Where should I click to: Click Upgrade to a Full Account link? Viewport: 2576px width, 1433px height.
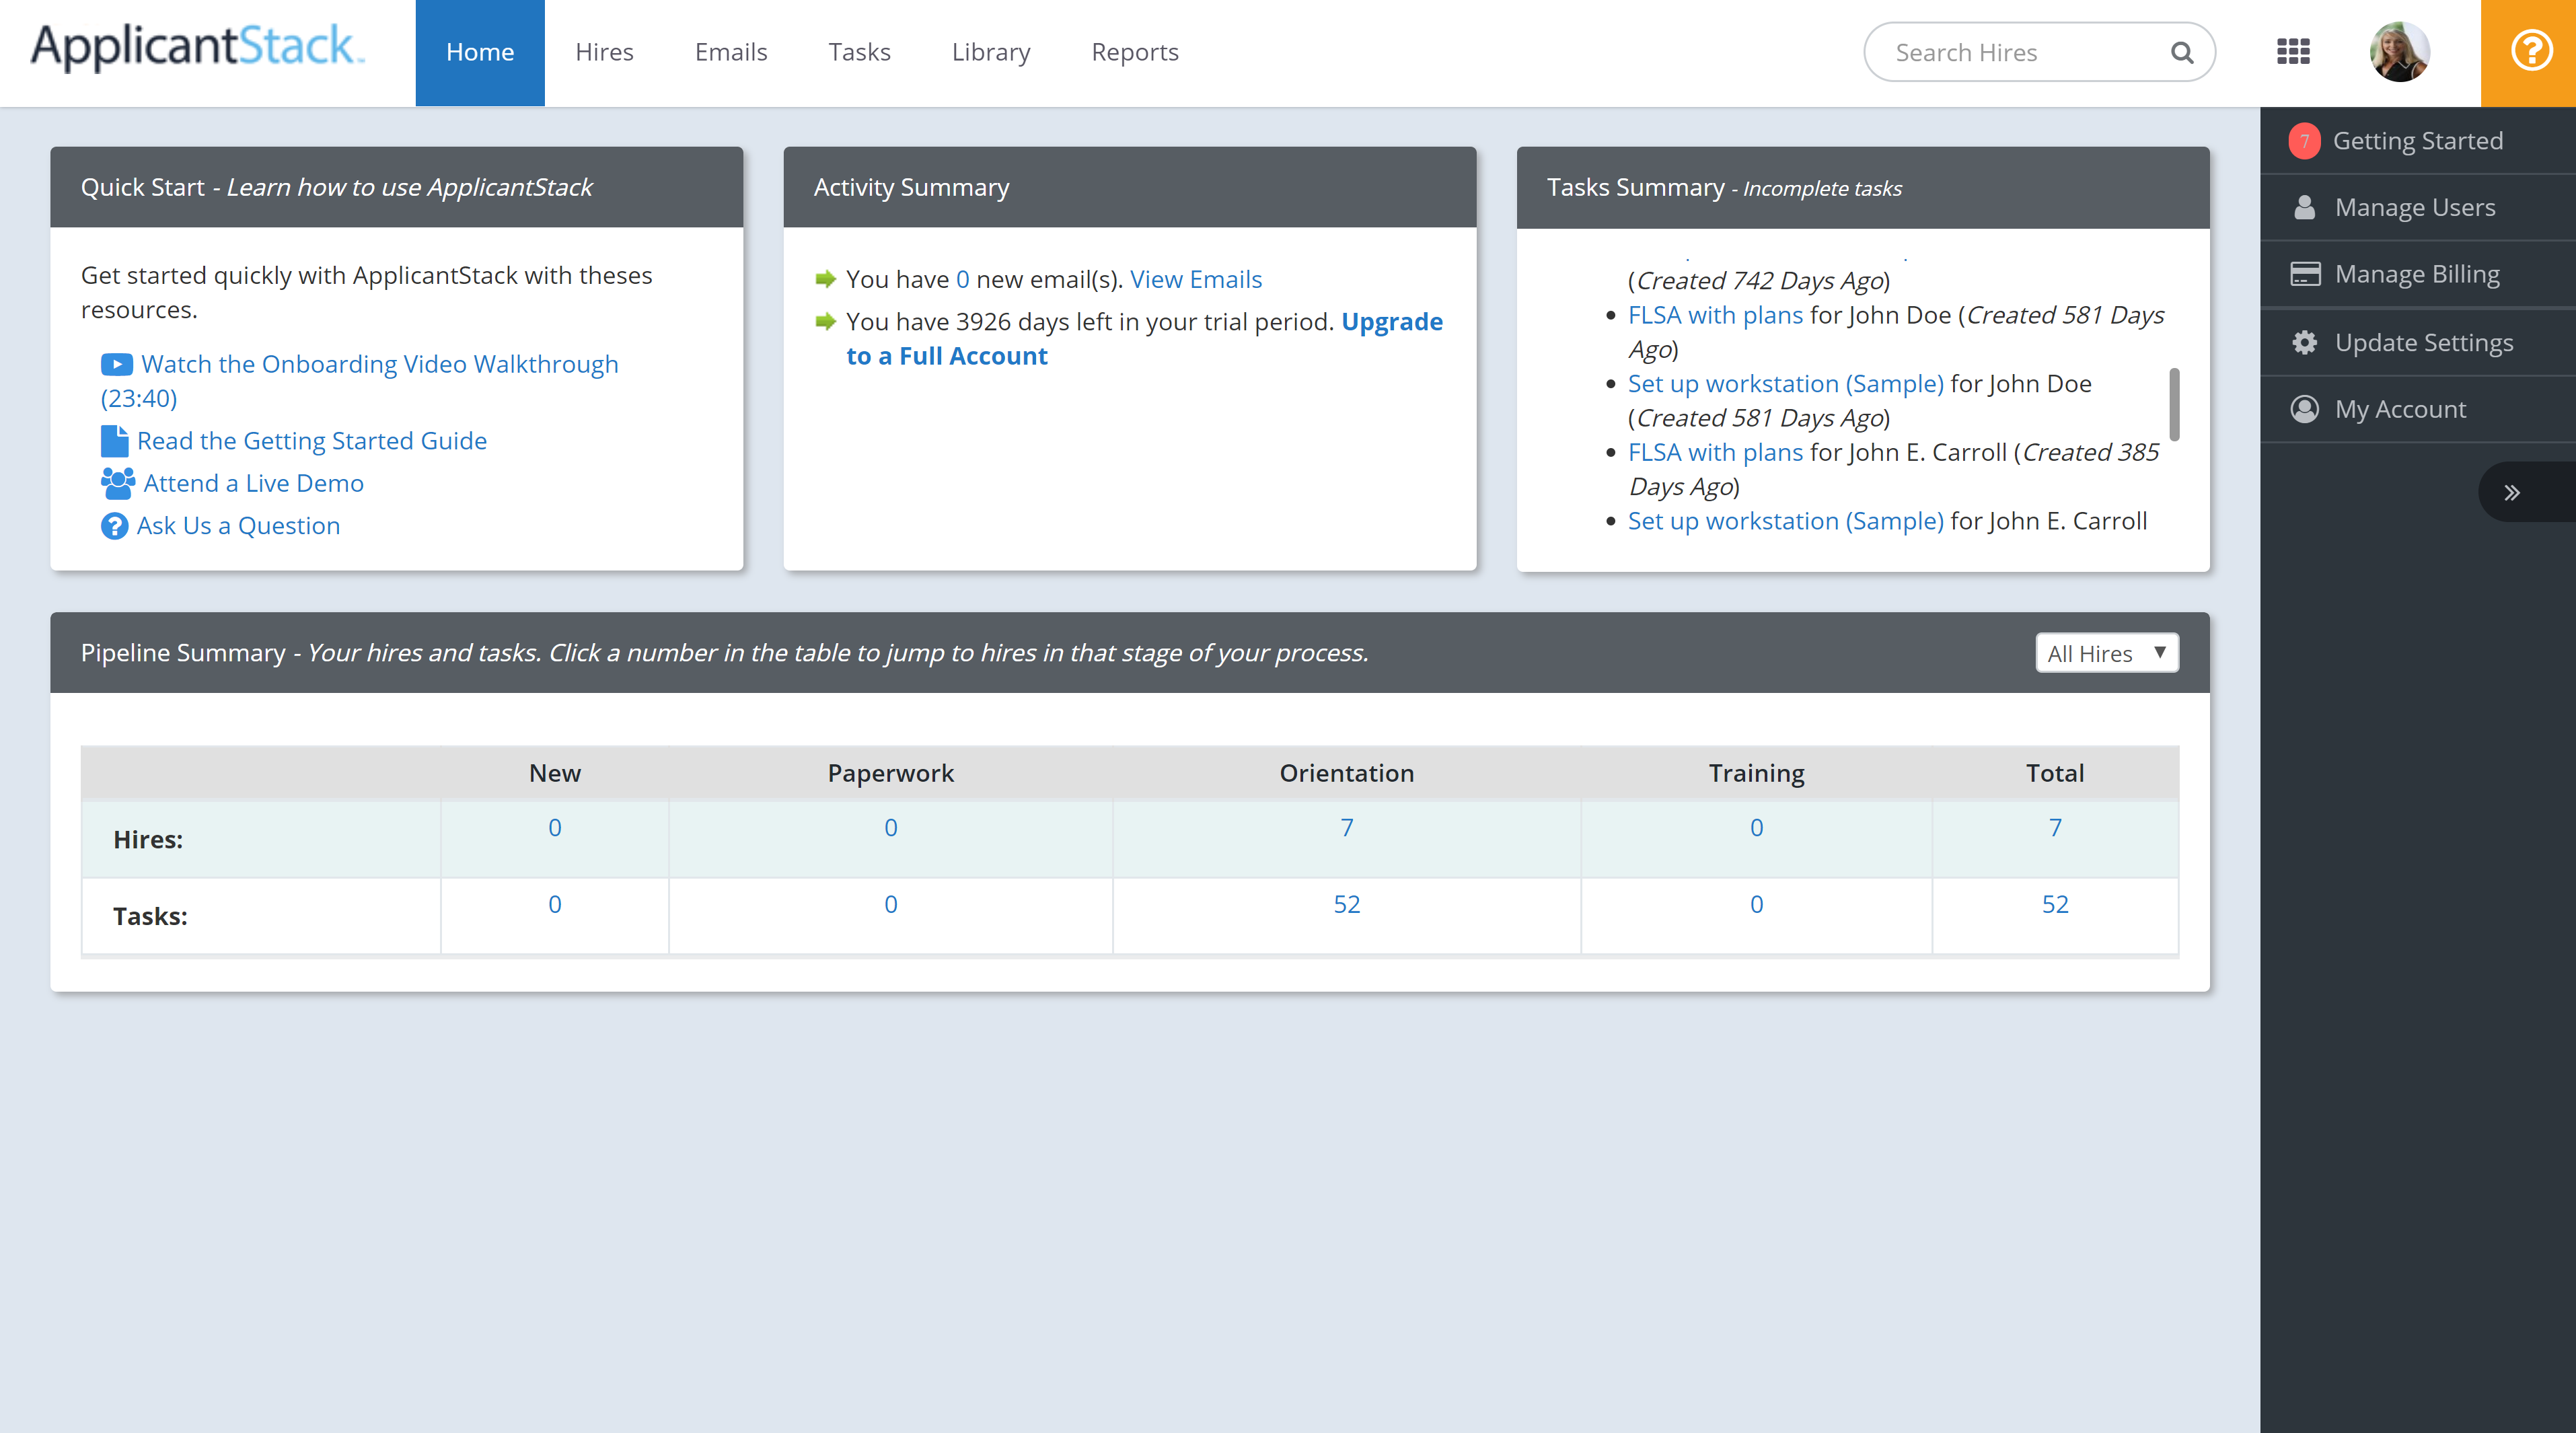pos(1391,322)
